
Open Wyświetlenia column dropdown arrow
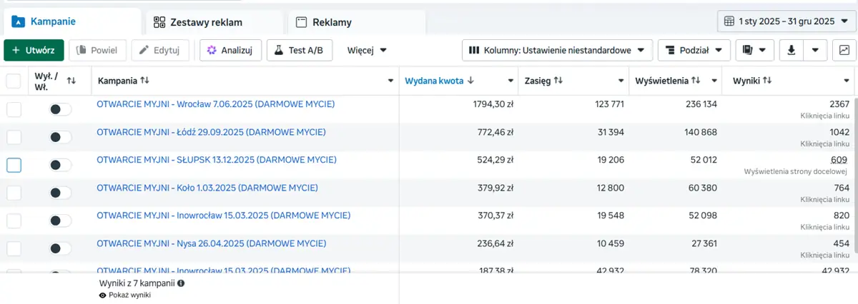[x=715, y=81]
